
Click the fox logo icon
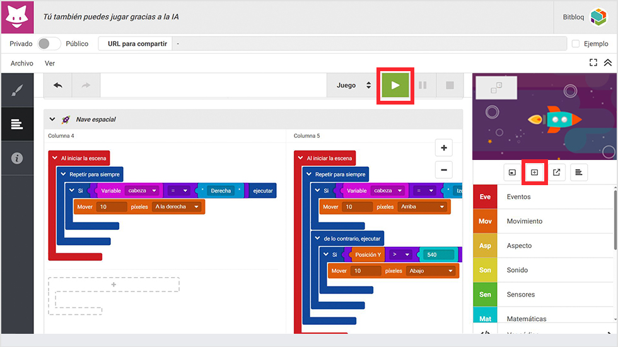pos(18,17)
